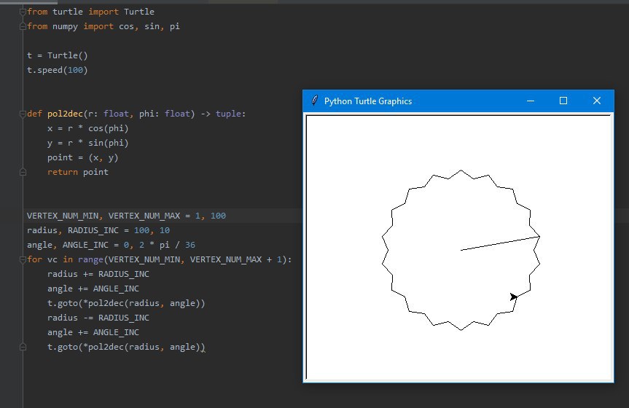Place cursor on 't.speed(100)' line
The width and height of the screenshot is (629, 408).
click(58, 70)
